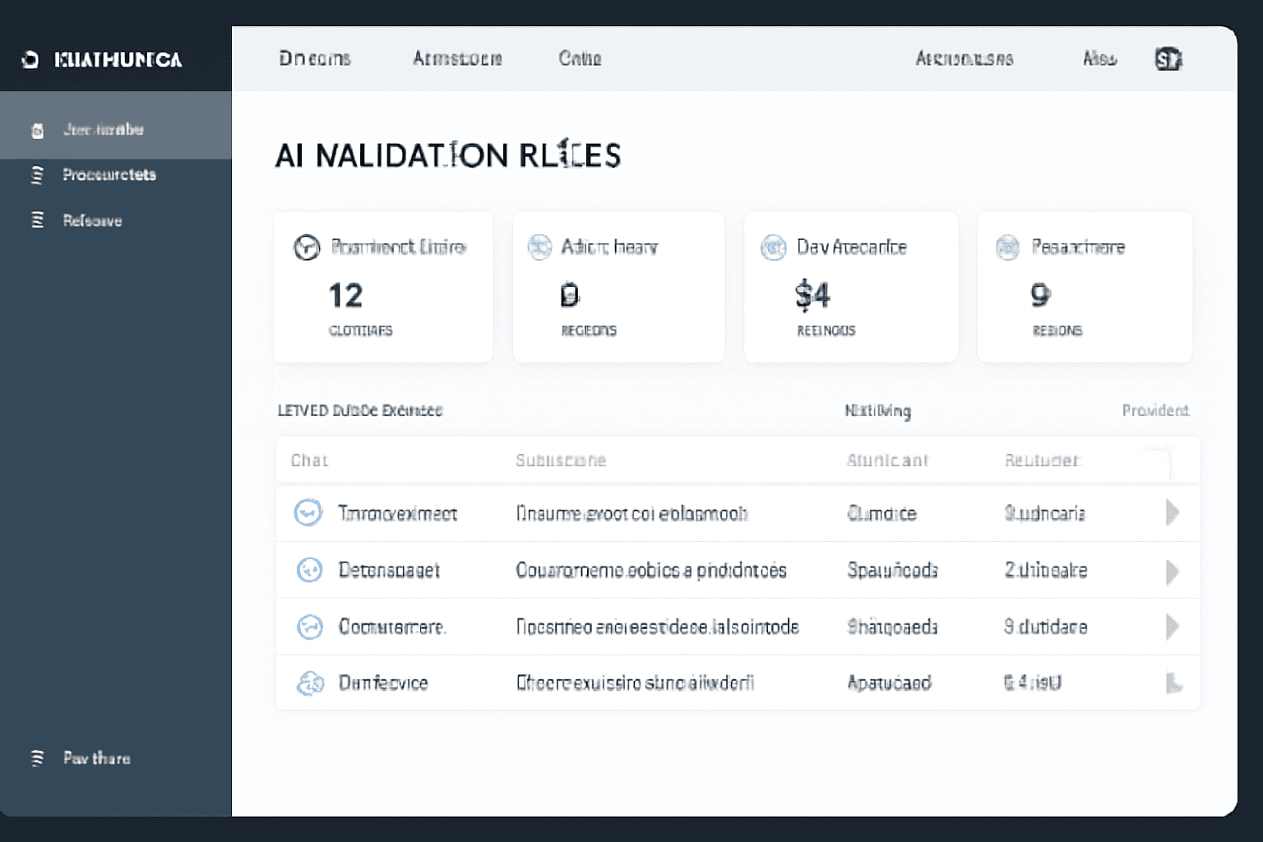
Task: Switch to the Catie top tab
Action: pos(580,58)
